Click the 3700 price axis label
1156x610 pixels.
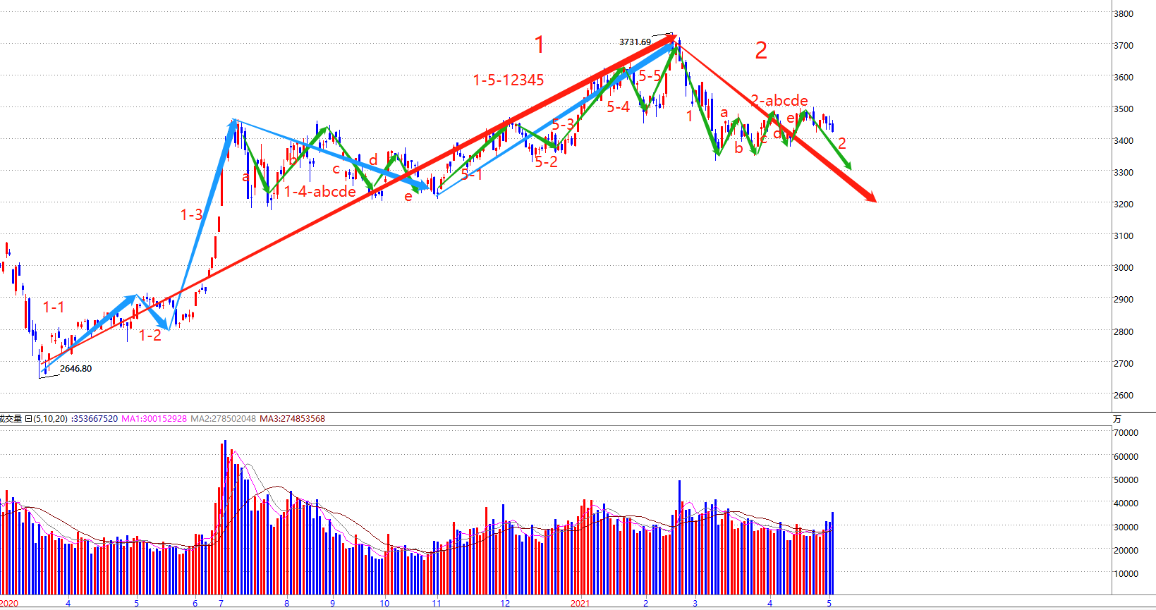pyautogui.click(x=1124, y=46)
